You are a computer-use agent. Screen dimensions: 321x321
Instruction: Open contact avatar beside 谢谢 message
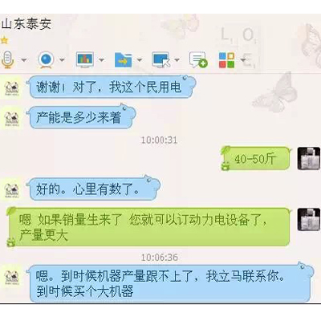coord(12,88)
